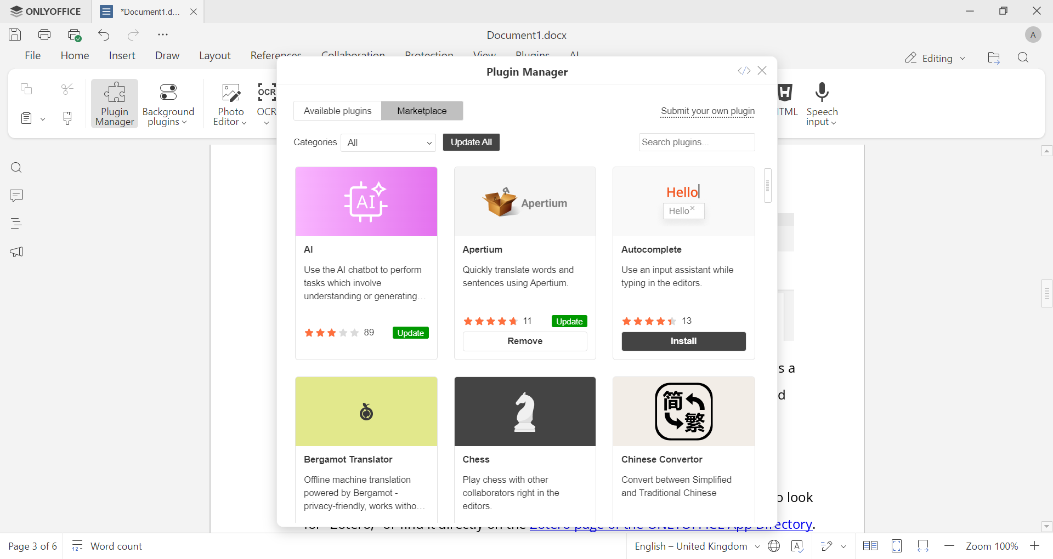Update the AI plugin
Viewport: 1053px width, 559px height.
411,333
